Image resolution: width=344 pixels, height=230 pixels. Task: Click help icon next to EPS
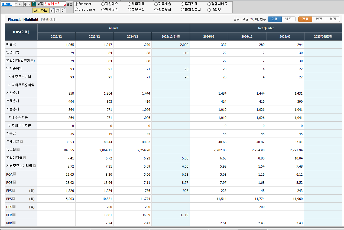[x=14, y=190]
